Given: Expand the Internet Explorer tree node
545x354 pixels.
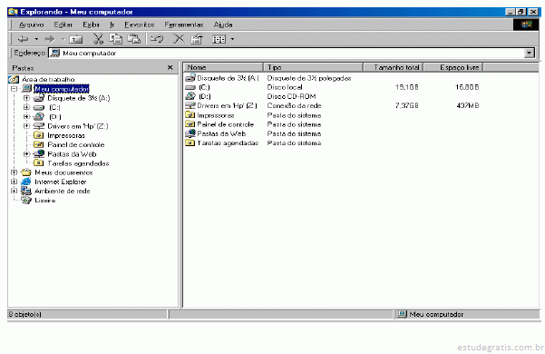Looking at the screenshot, I should (14, 182).
